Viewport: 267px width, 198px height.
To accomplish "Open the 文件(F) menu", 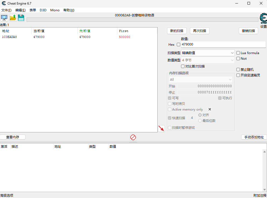I will tap(6, 10).
